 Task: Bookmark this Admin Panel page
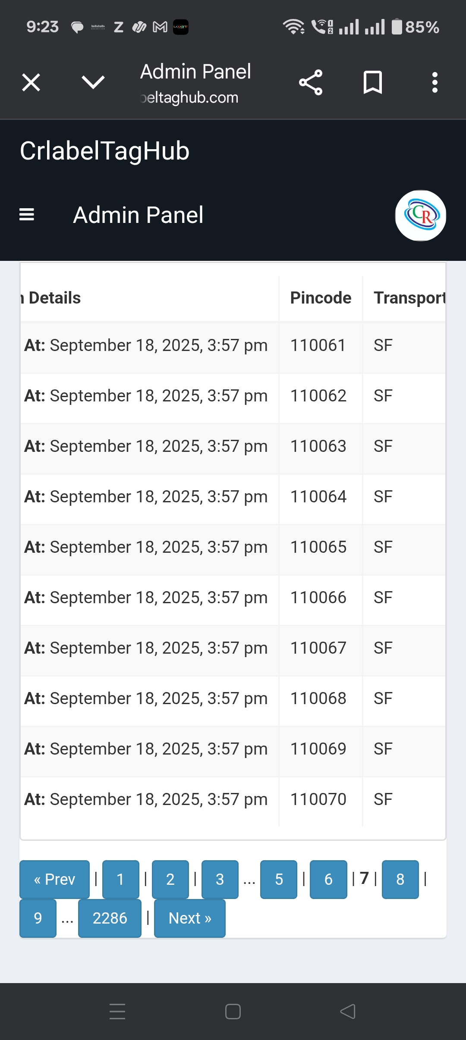373,82
